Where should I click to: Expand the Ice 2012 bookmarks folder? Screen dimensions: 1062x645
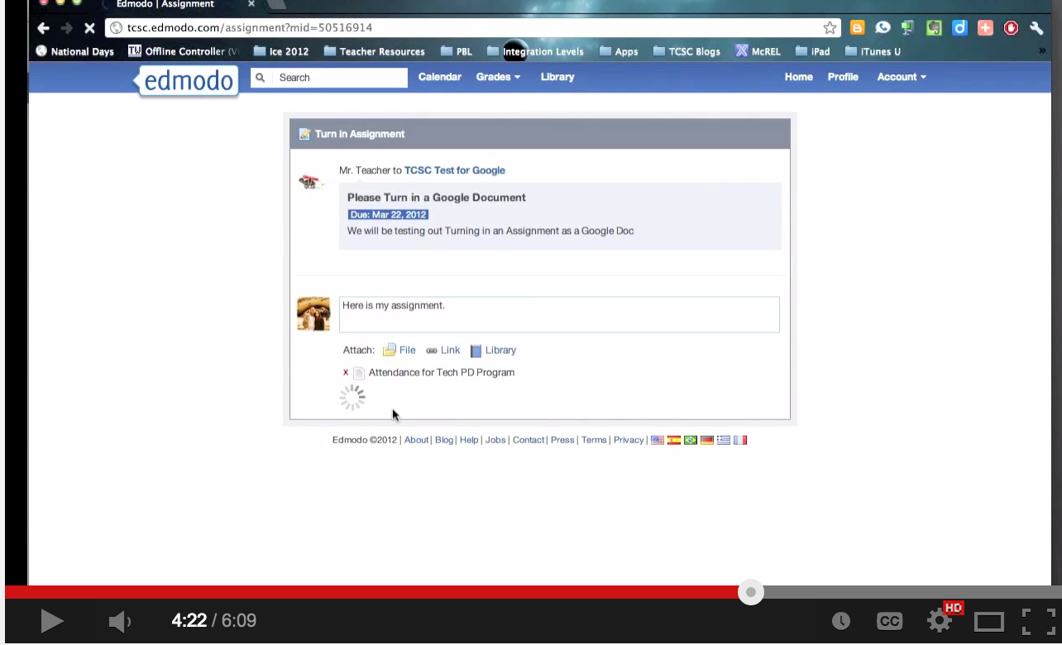pyautogui.click(x=281, y=51)
